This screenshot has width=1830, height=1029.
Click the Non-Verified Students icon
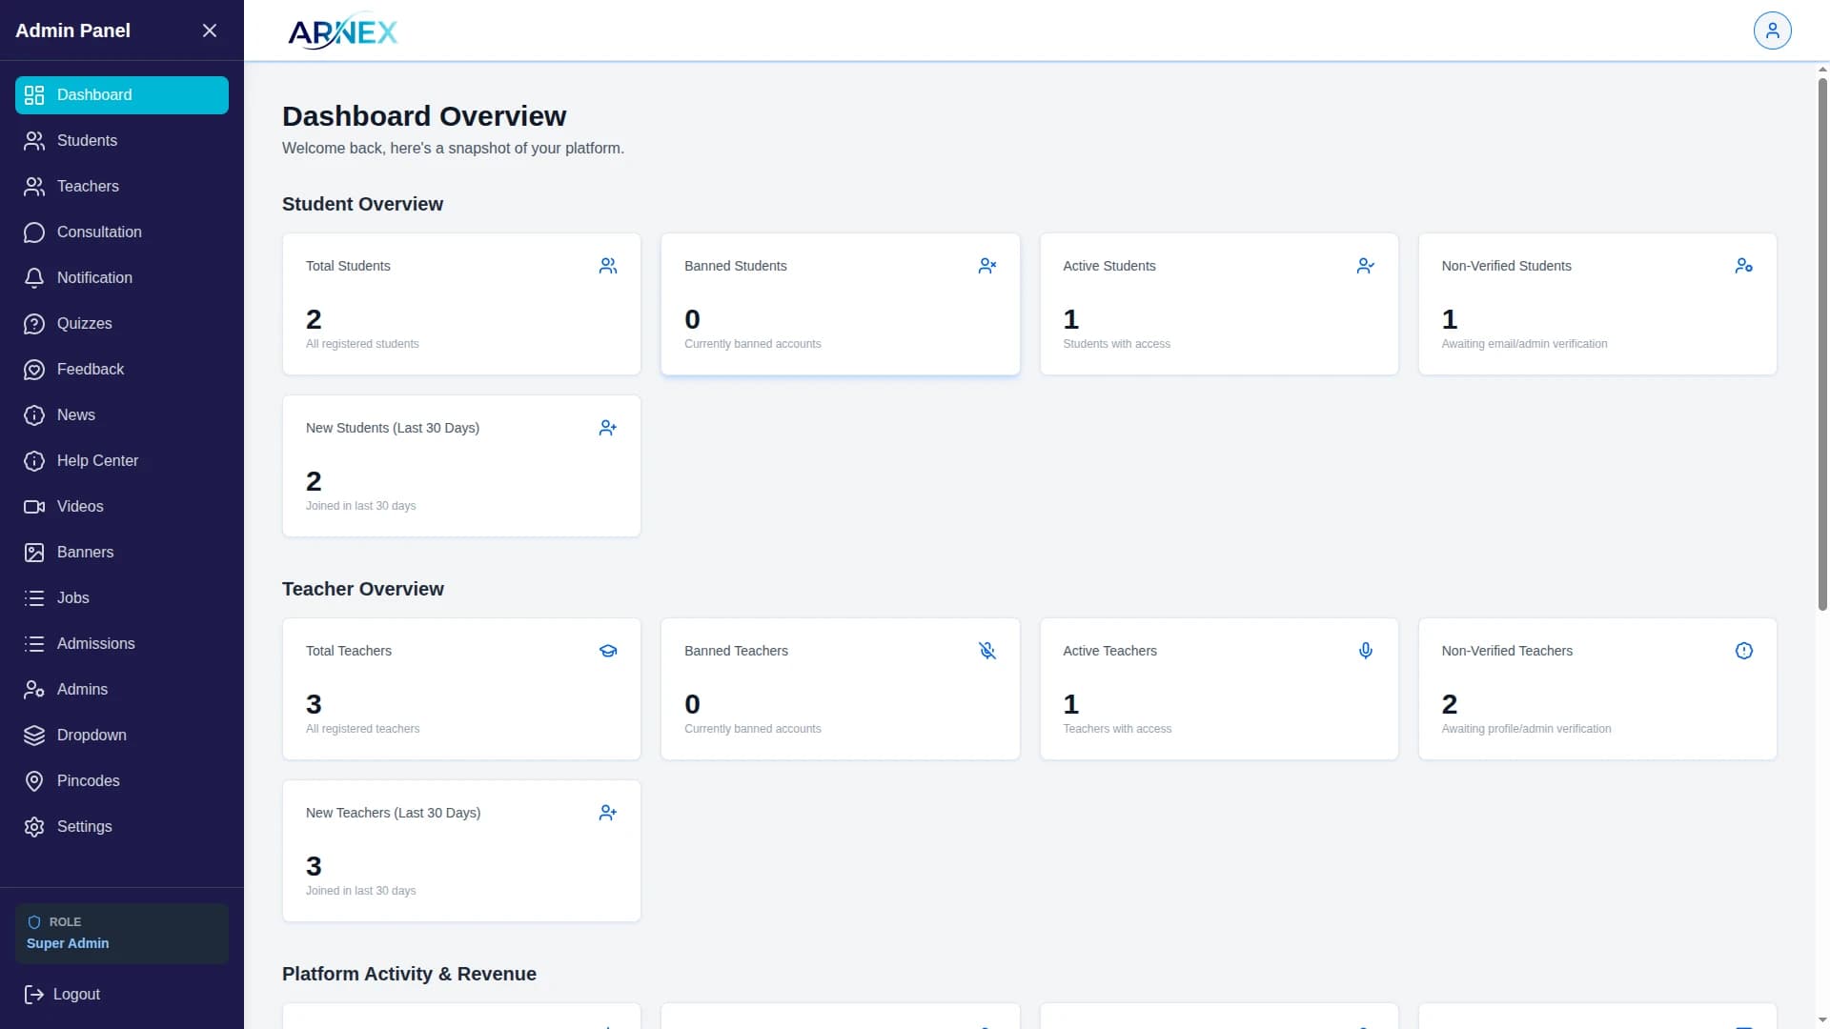pos(1743,266)
